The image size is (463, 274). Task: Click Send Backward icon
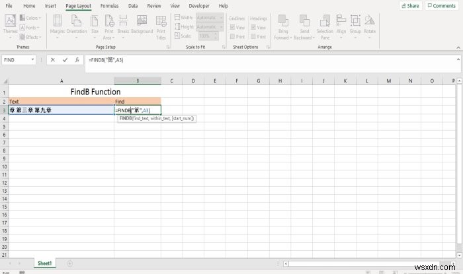click(x=304, y=21)
